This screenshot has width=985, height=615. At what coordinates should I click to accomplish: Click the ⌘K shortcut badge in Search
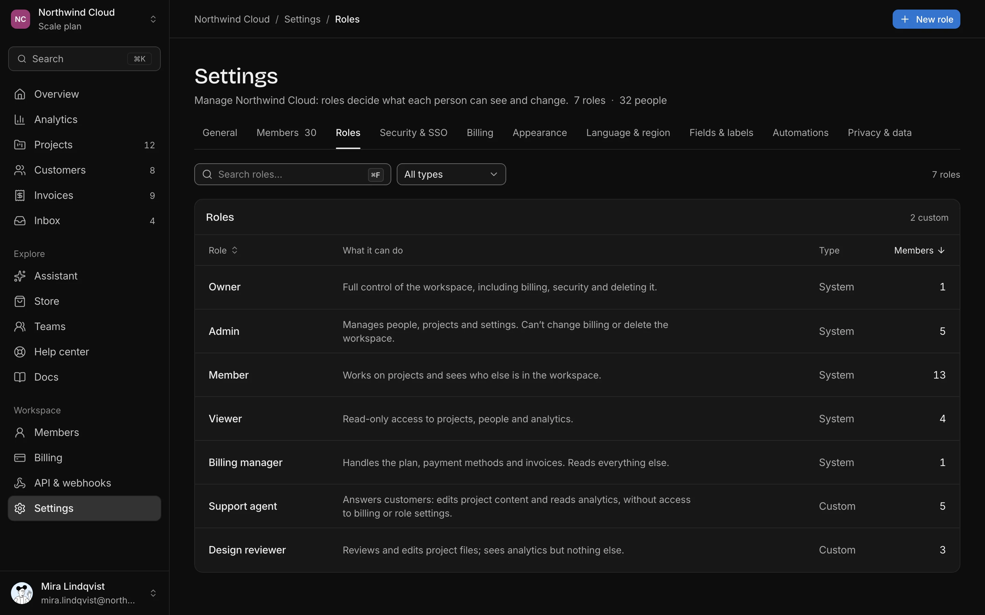point(140,59)
